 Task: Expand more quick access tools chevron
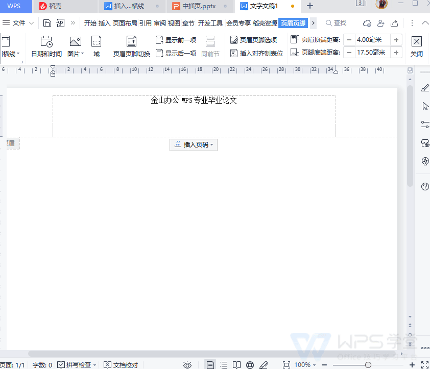tap(73, 23)
